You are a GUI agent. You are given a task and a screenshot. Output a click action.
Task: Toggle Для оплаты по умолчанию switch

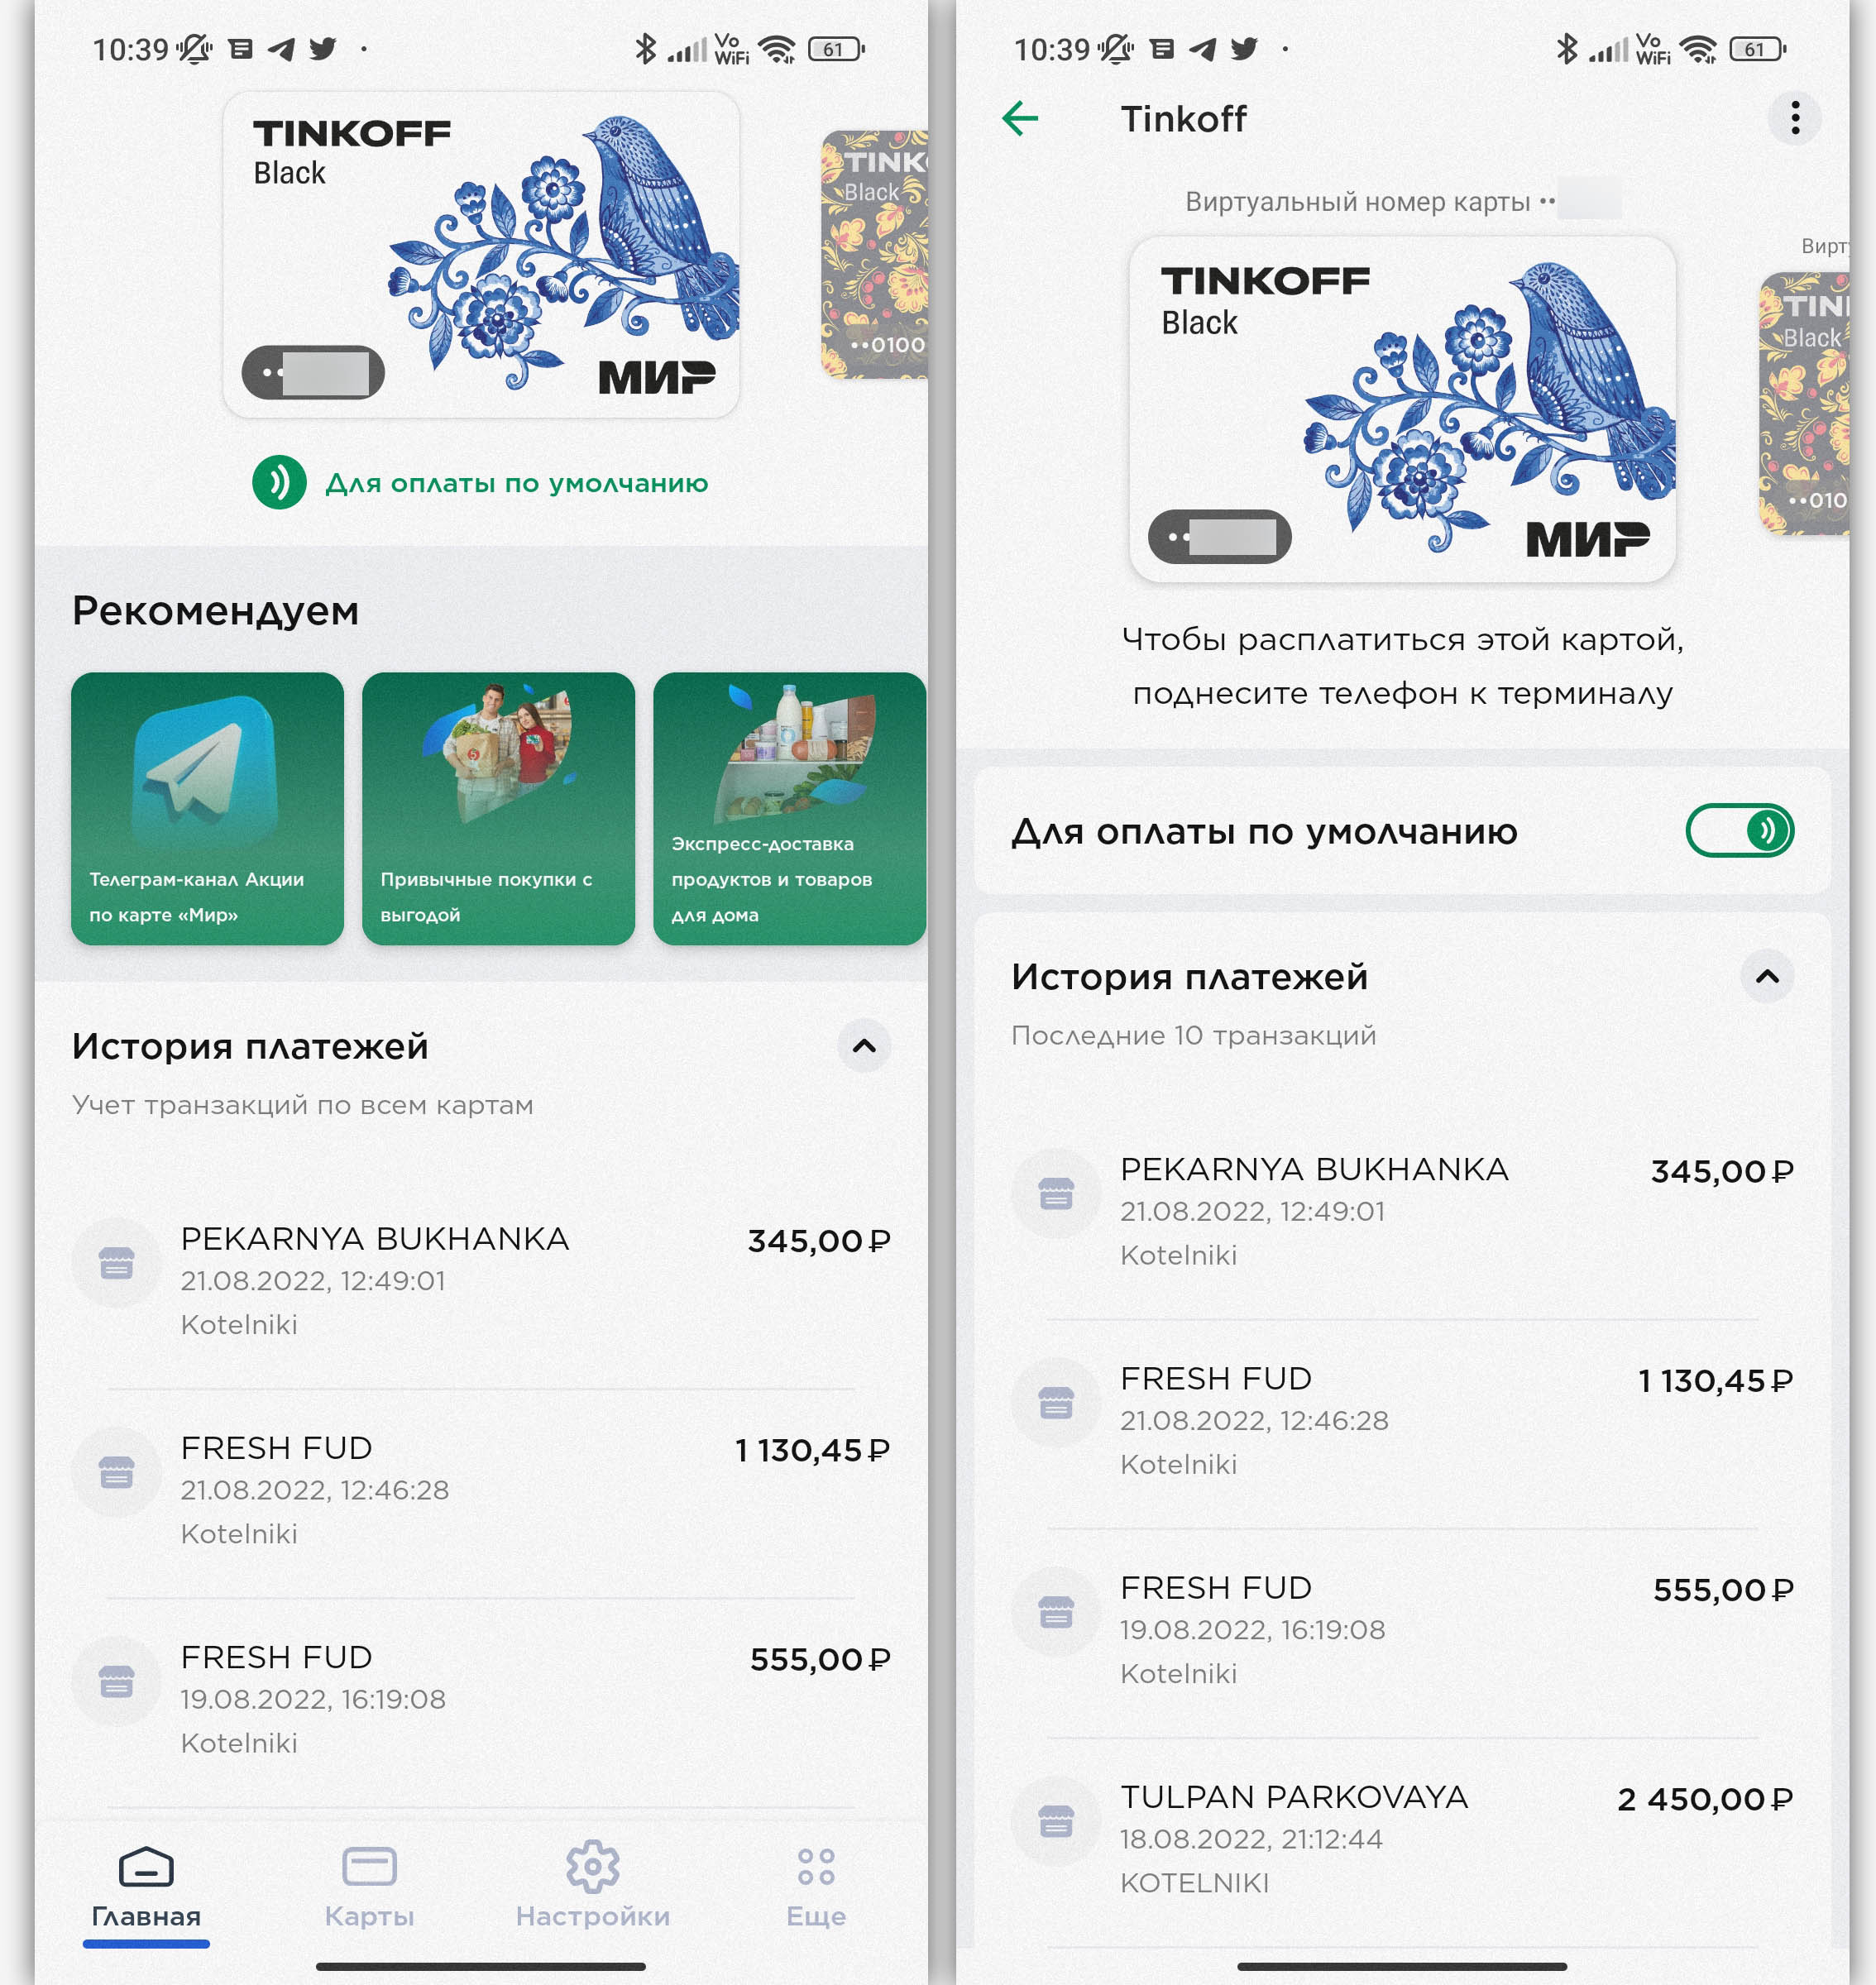pyautogui.click(x=1740, y=830)
